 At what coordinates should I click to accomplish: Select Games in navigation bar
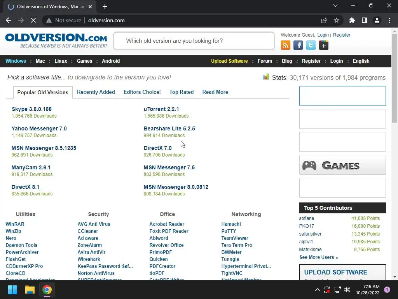(84, 61)
